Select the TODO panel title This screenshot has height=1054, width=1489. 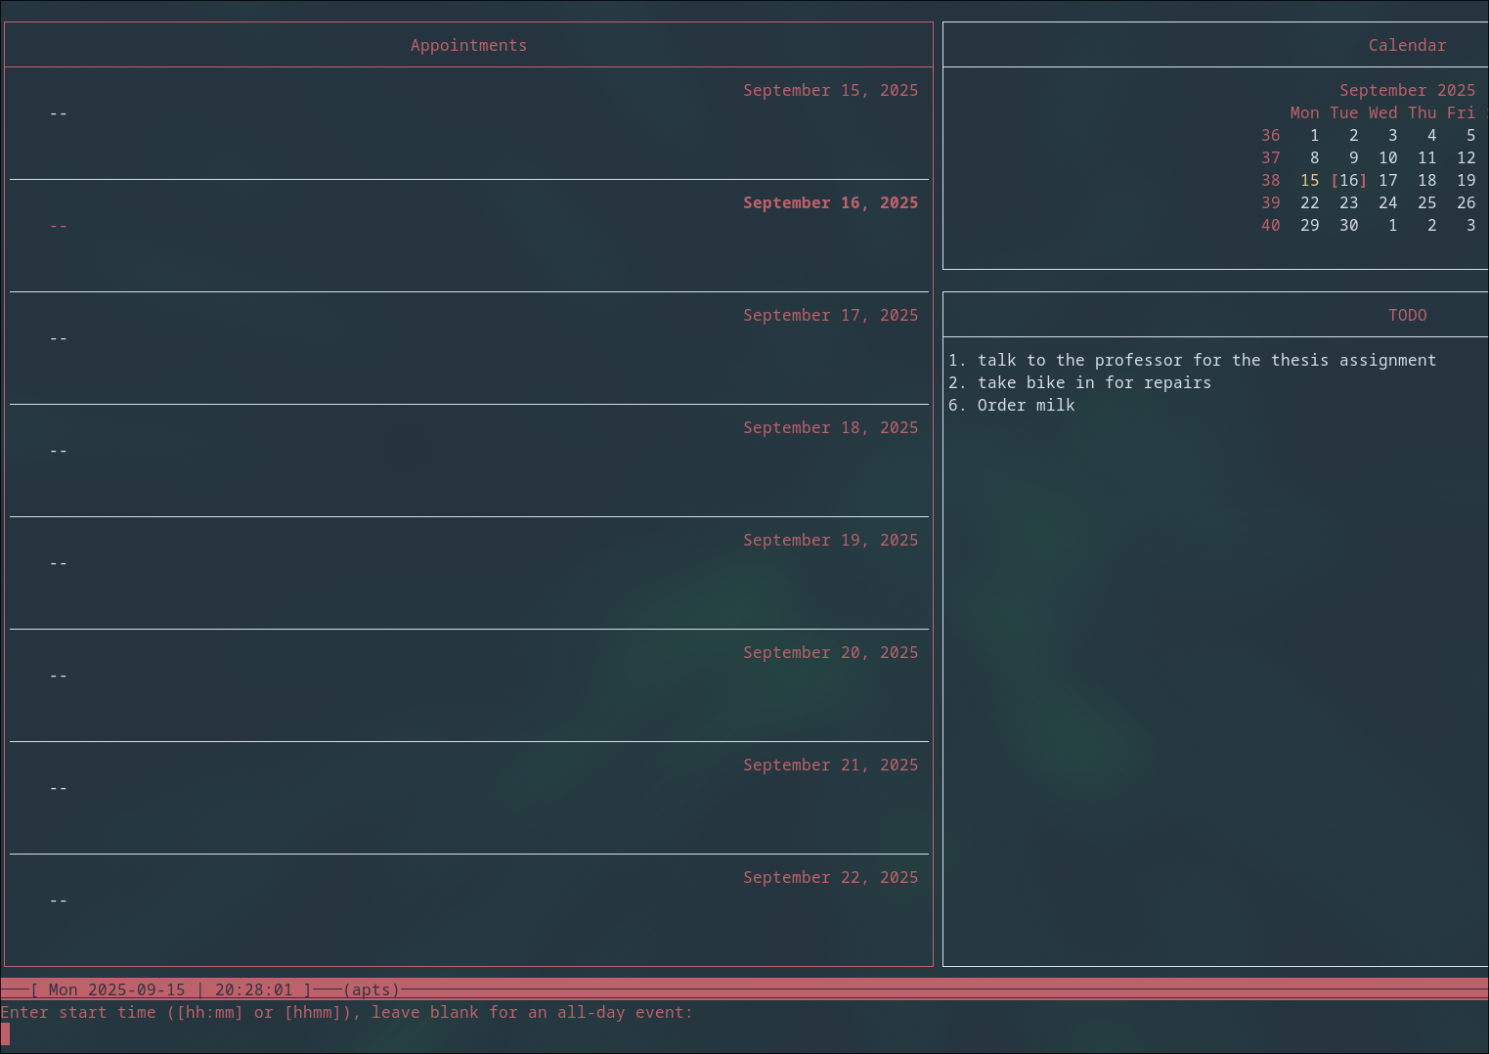point(1407,315)
